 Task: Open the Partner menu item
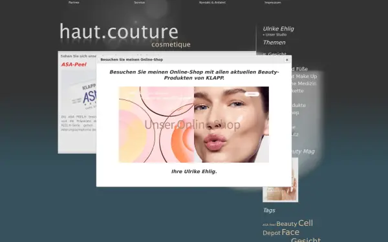(74, 3)
